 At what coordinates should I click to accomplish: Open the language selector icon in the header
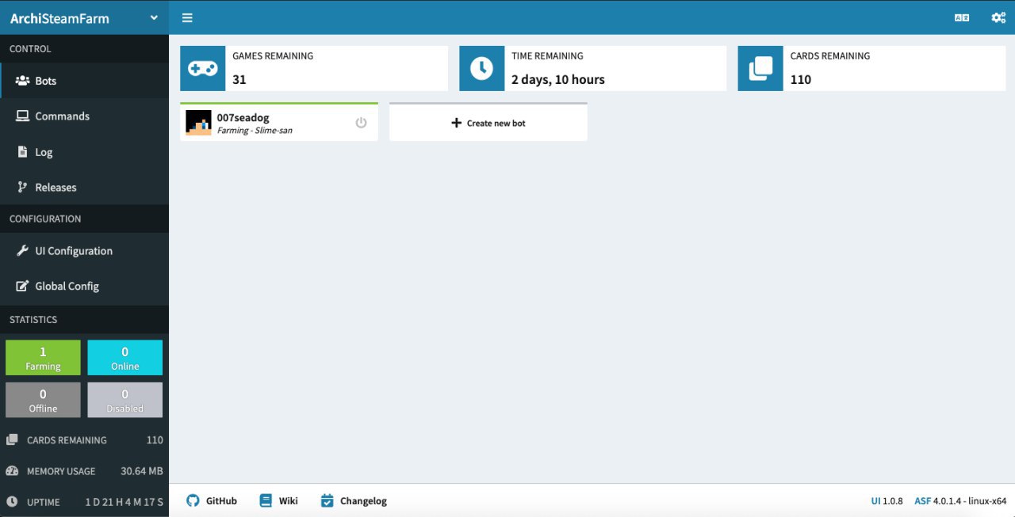tap(962, 17)
